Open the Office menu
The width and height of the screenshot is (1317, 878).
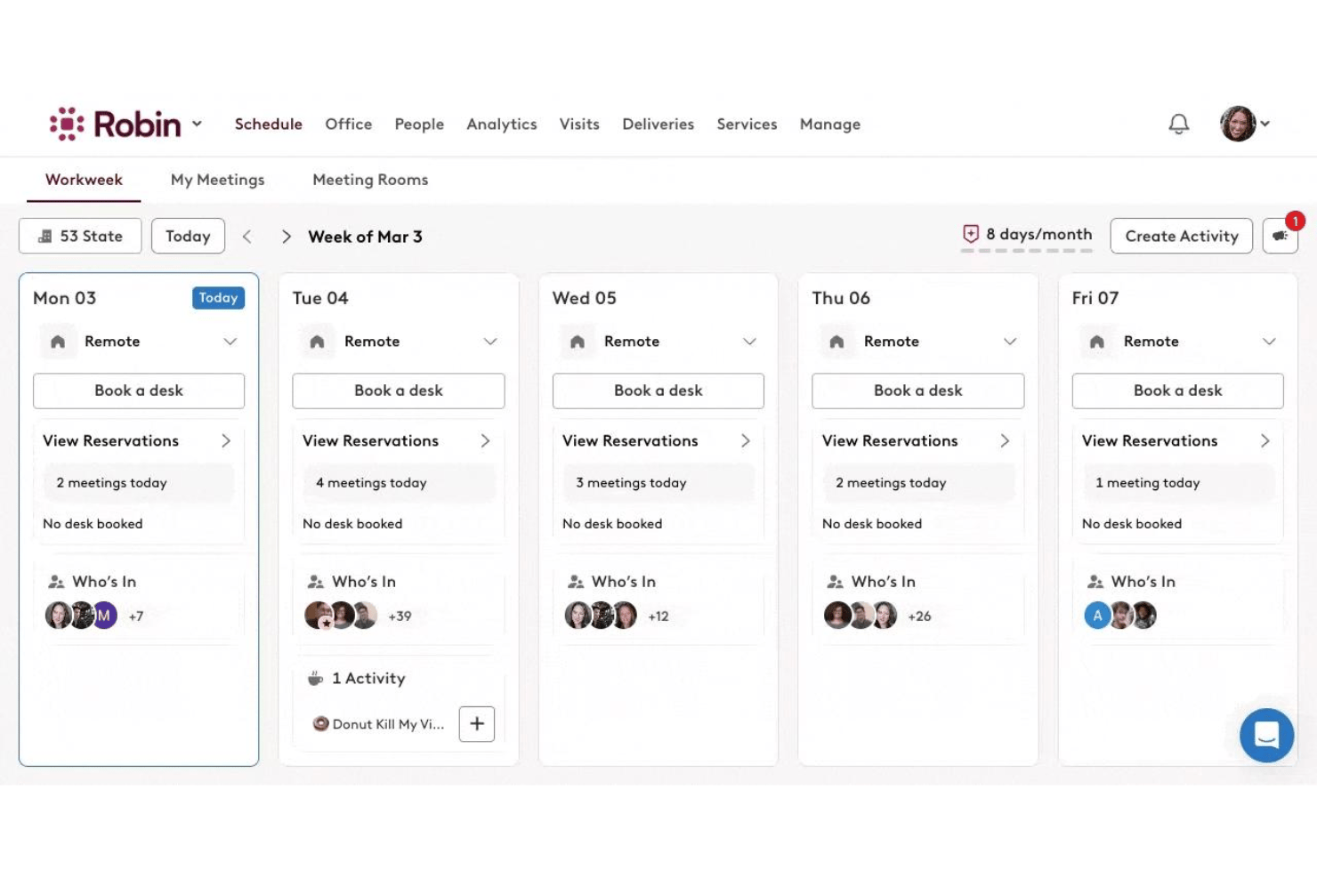349,125
